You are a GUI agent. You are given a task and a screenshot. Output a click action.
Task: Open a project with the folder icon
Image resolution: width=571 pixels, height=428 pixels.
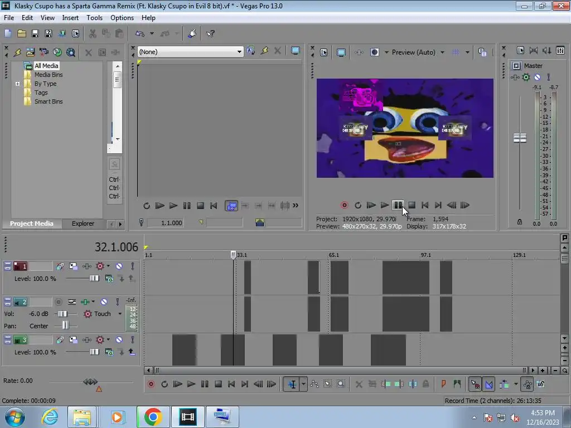22,33
